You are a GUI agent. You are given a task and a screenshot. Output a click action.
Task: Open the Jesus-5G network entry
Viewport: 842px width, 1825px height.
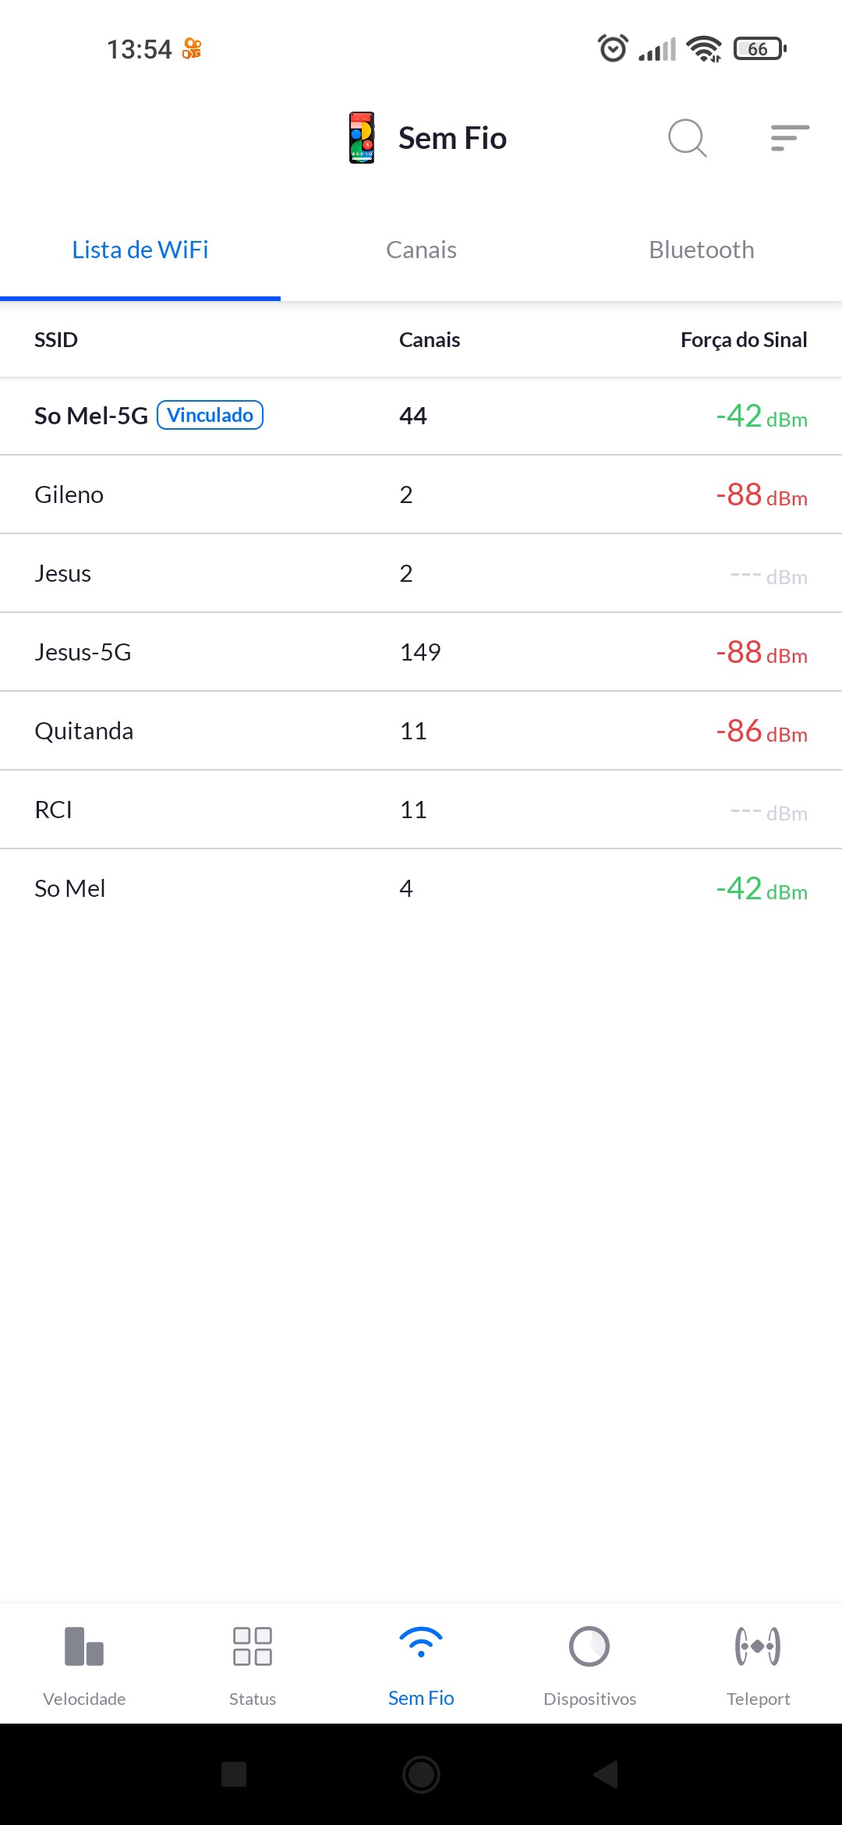click(x=421, y=652)
